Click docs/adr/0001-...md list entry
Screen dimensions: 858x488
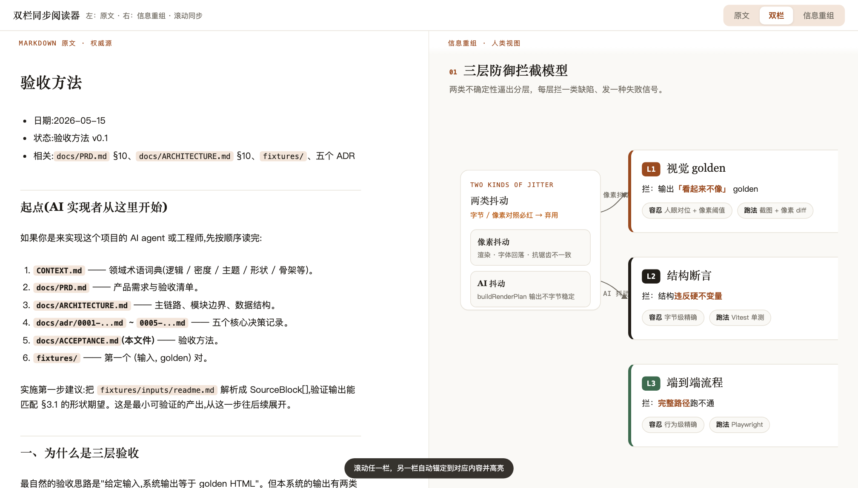80,323
